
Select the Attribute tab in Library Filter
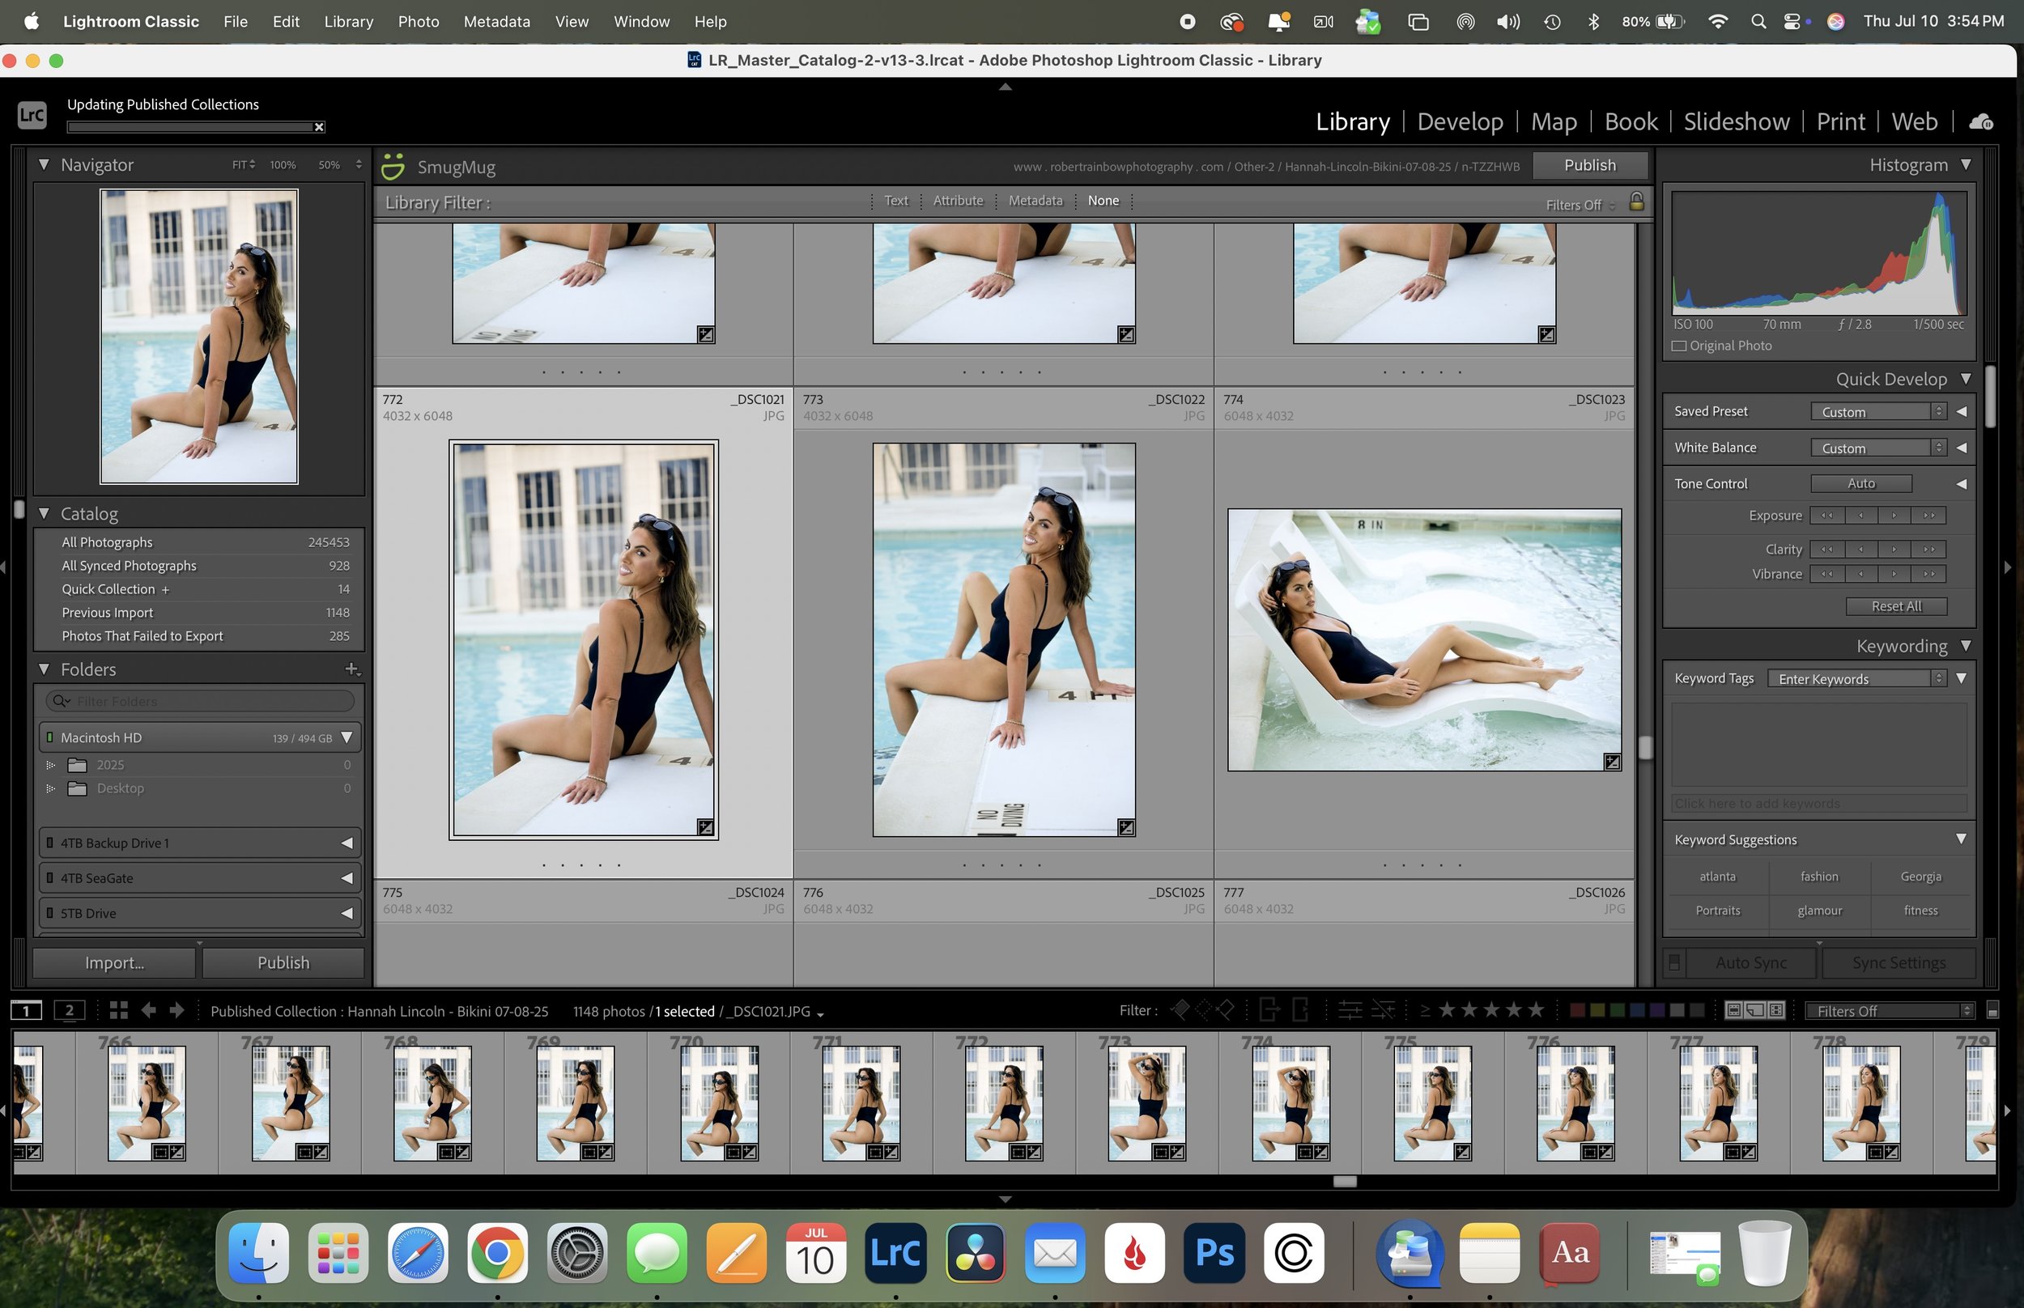(957, 201)
